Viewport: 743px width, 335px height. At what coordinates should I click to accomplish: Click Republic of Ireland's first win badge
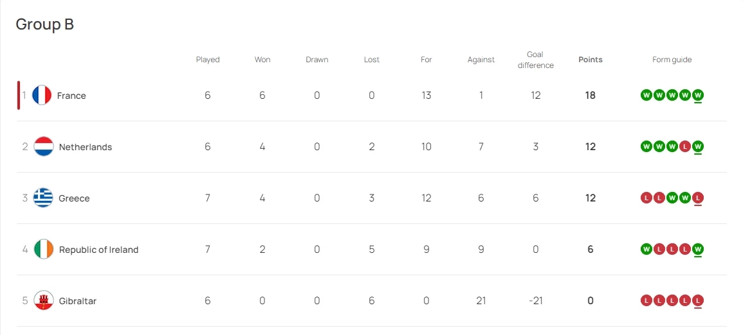[x=647, y=250]
